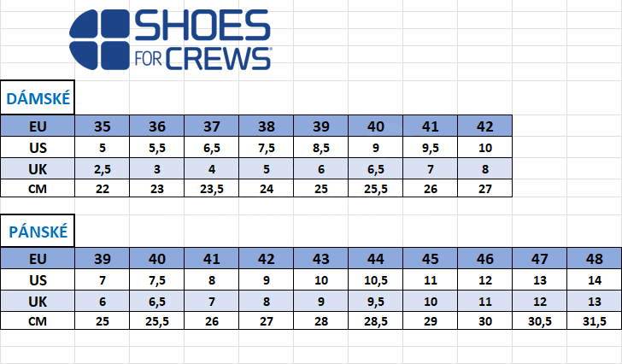The image size is (622, 364).
Task: Select women's CM value 25,5
Action: tap(376, 188)
